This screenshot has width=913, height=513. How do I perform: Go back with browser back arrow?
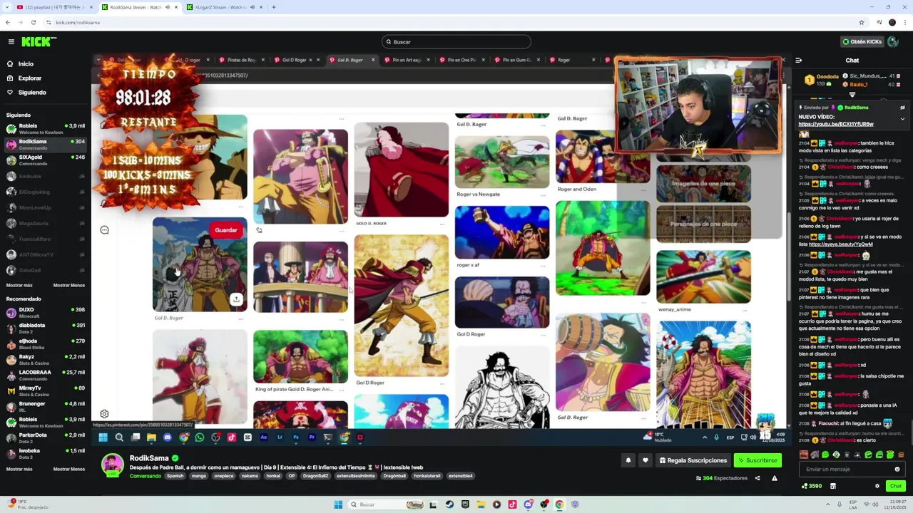coord(7,22)
